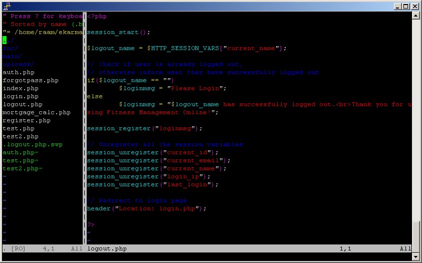This screenshot has width=422, height=263.
Task: Select the .logout.php.swp swap file
Action: pos(33,144)
